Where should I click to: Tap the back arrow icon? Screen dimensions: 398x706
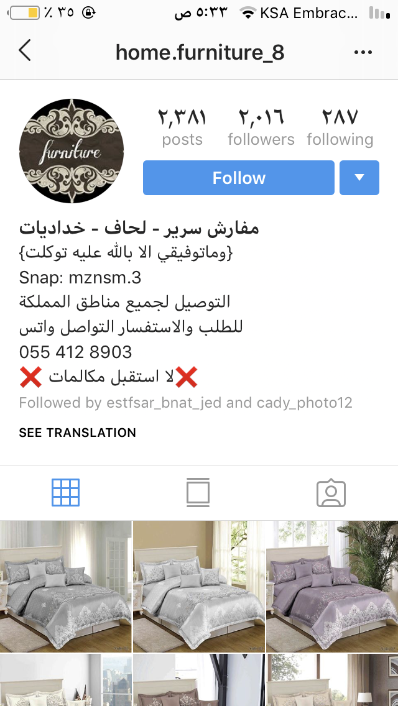click(25, 50)
